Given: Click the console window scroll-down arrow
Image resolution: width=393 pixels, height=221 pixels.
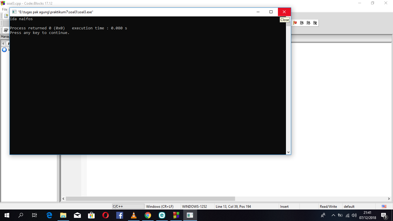Looking at the screenshot, I should pos(288,152).
